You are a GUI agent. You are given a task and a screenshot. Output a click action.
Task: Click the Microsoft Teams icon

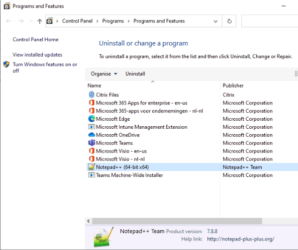coord(92,143)
